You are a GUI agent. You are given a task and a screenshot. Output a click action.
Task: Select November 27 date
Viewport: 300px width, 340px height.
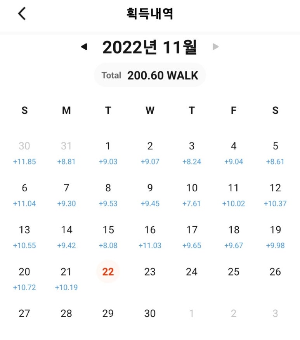[x=24, y=314]
